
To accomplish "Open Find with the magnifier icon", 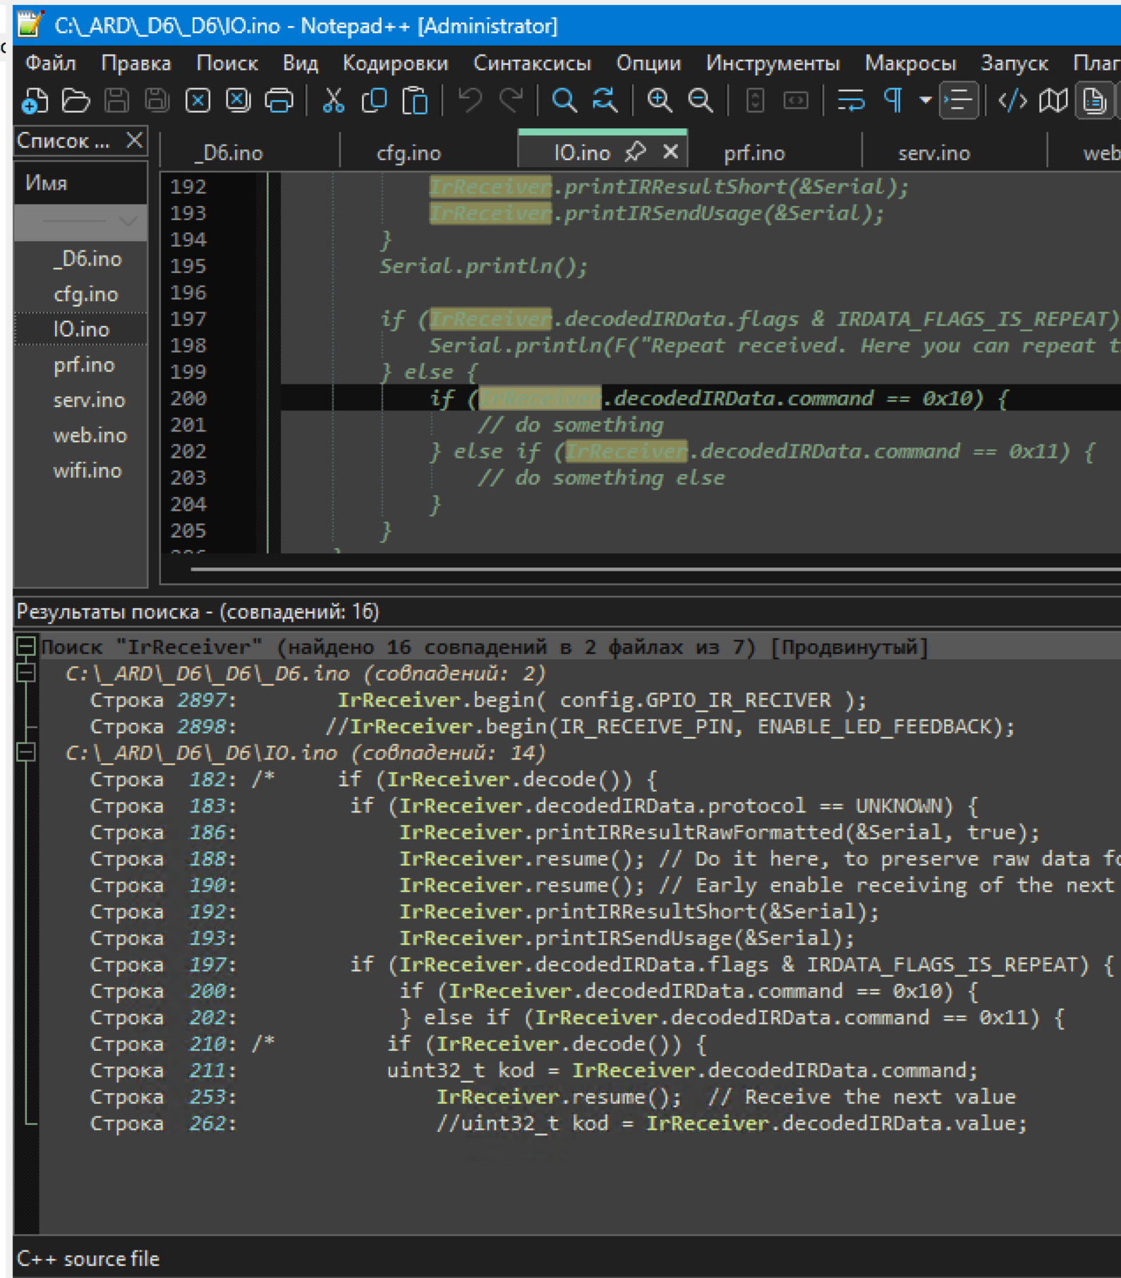I will (564, 101).
